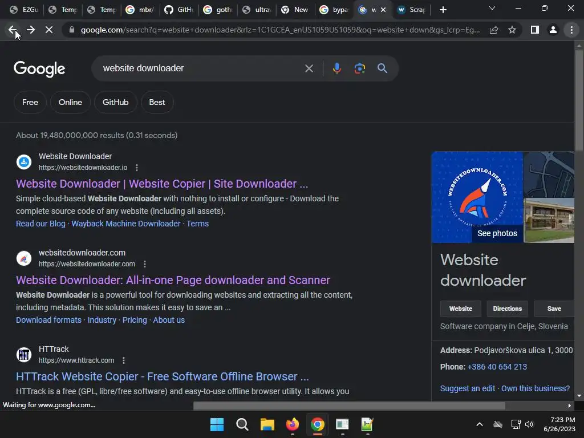Open File Explorer from the taskbar
Viewport: 584px width, 438px height.
(x=267, y=424)
